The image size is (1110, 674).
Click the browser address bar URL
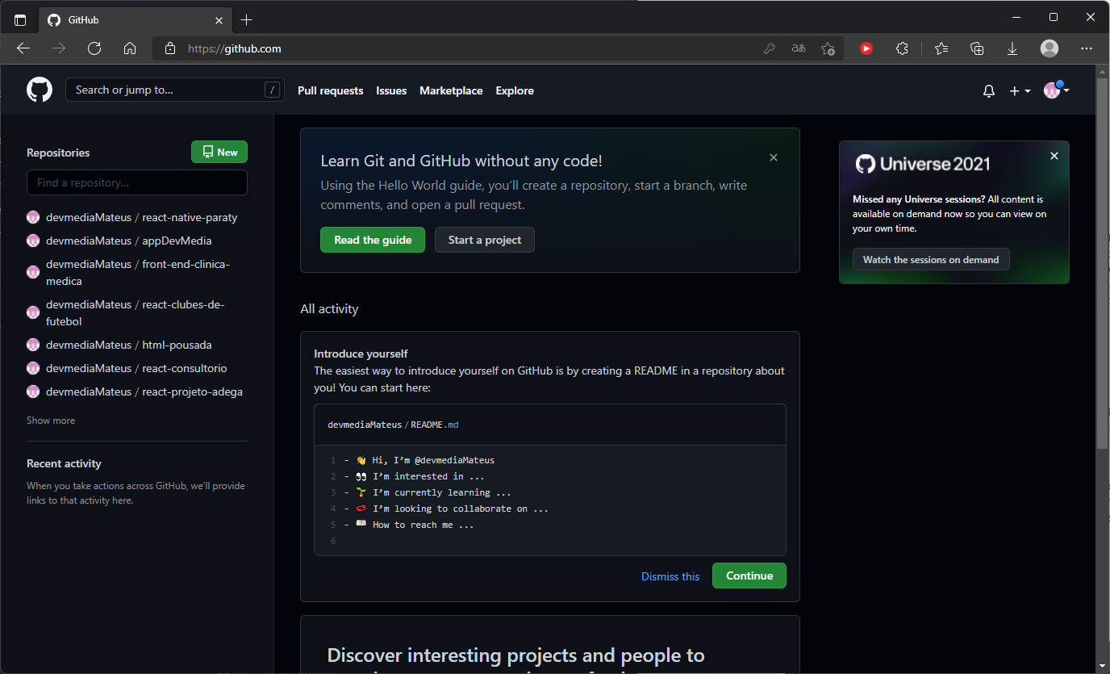coord(234,48)
